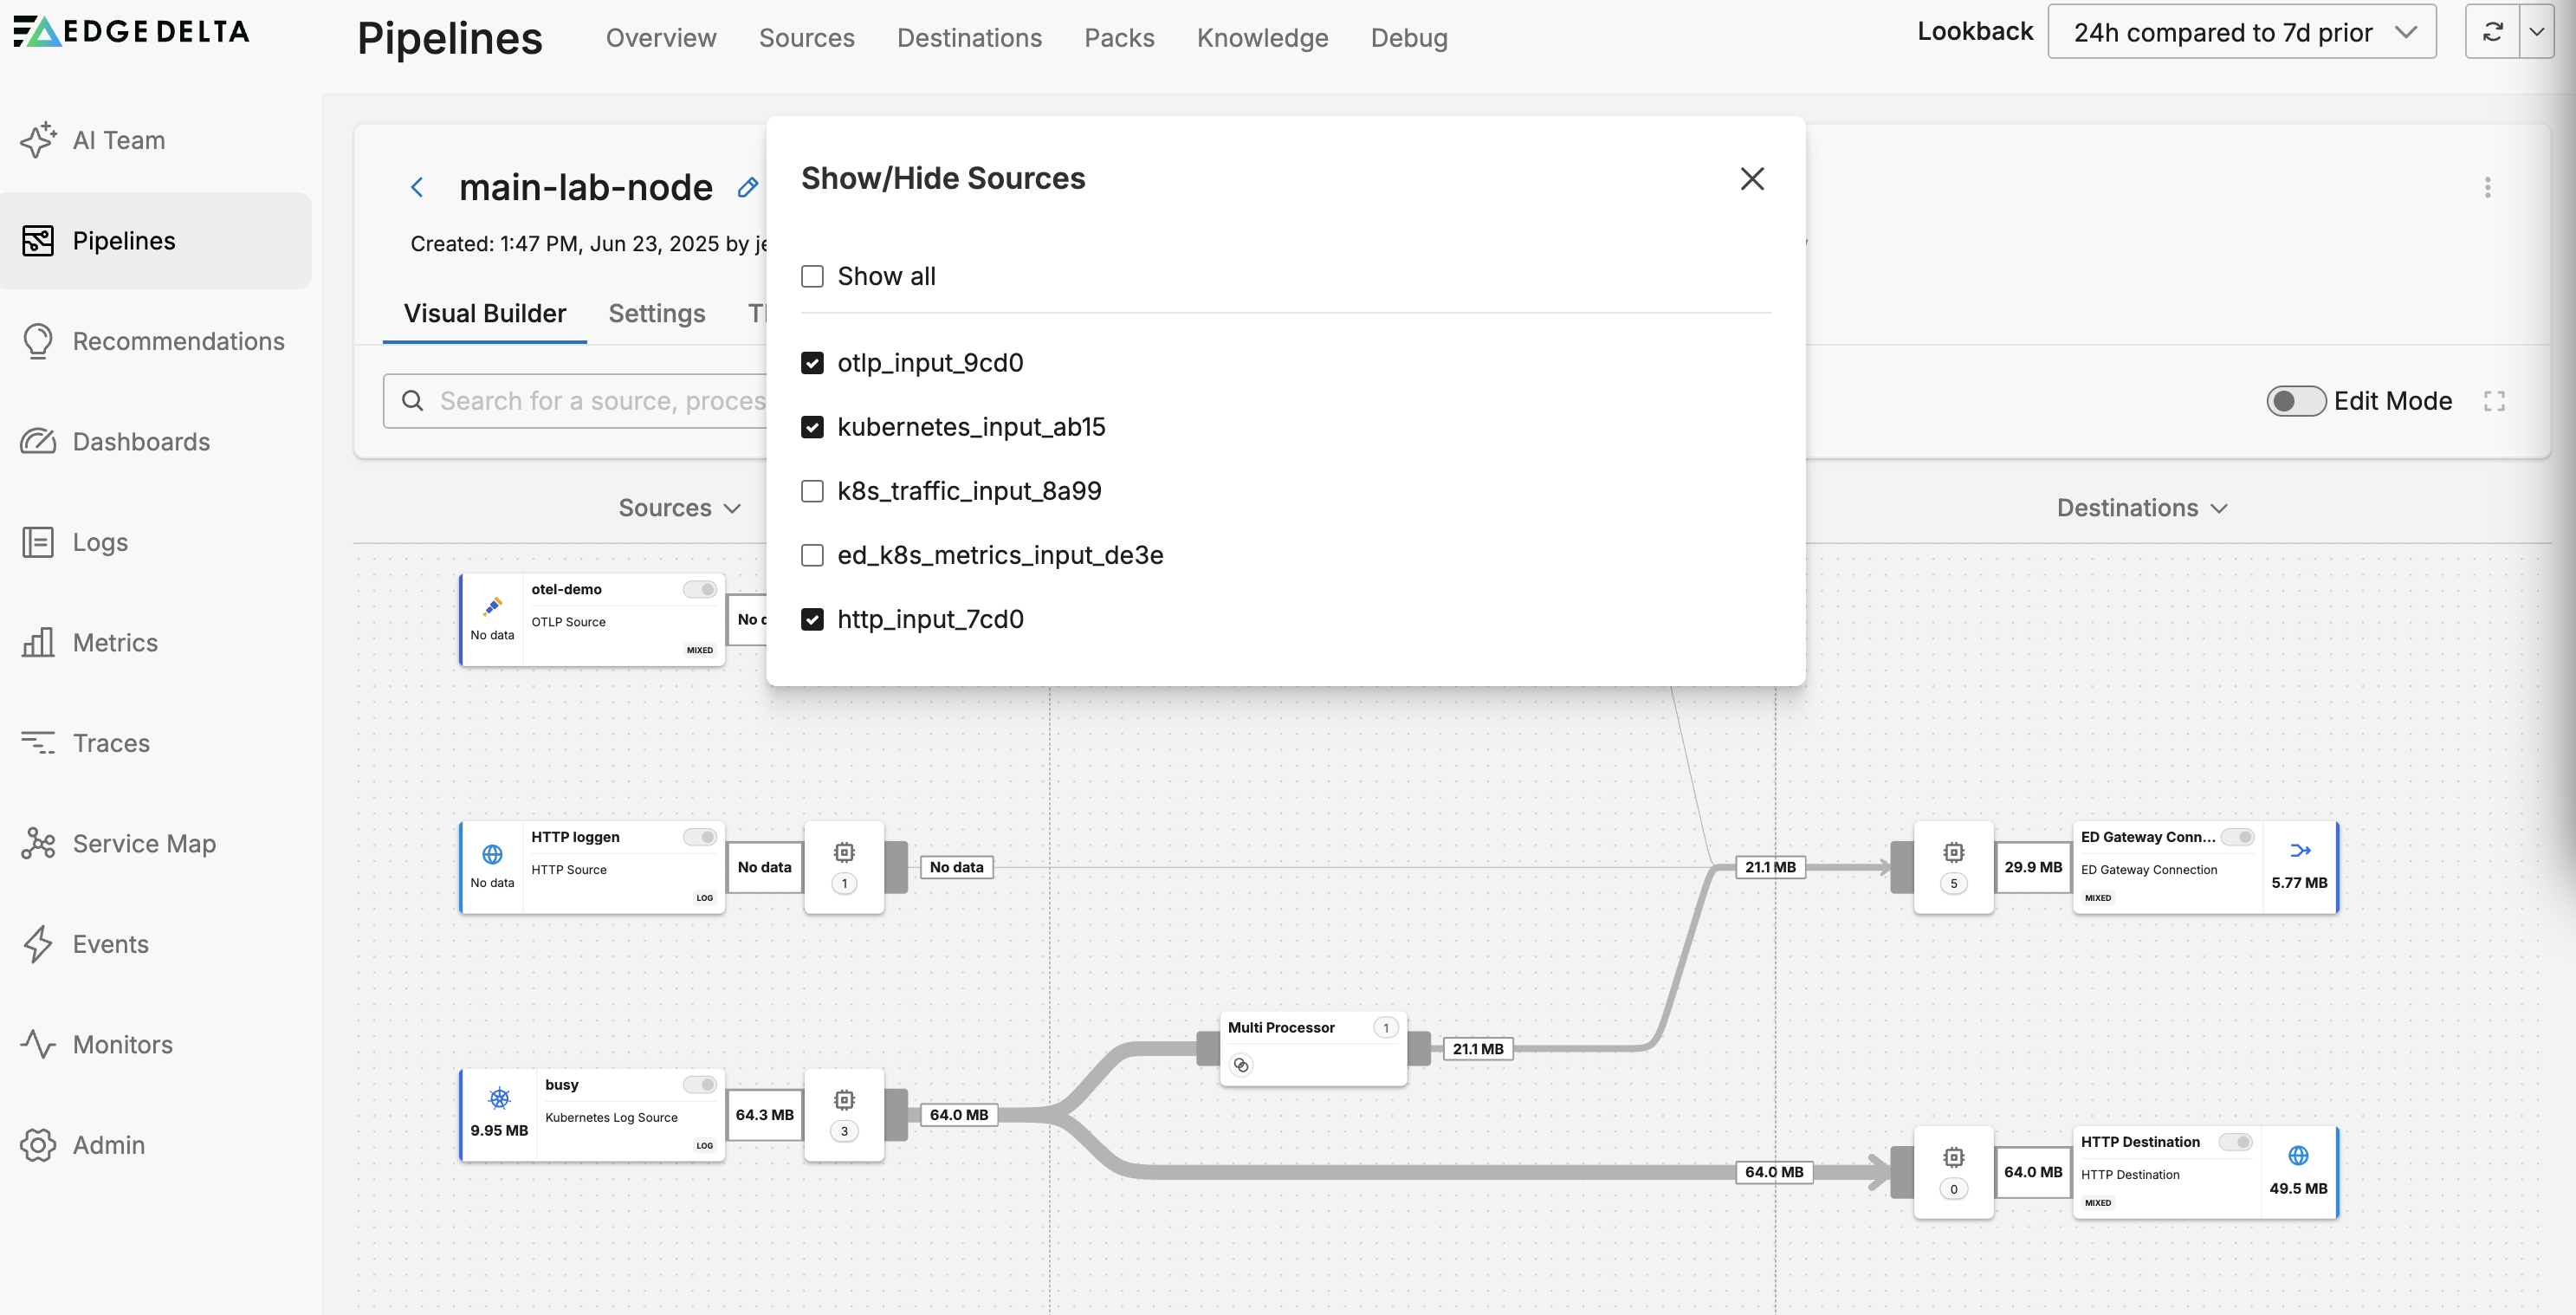Uncheck http_input_7cd0 source
This screenshot has height=1315, width=2576.
812,619
